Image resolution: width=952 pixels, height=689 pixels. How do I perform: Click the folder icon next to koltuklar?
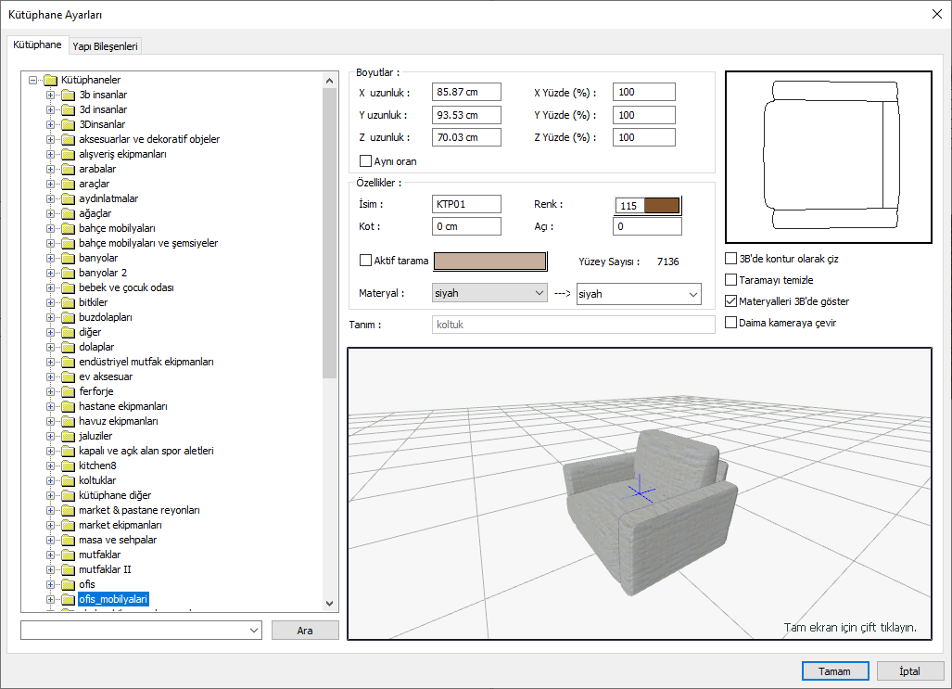(68, 480)
